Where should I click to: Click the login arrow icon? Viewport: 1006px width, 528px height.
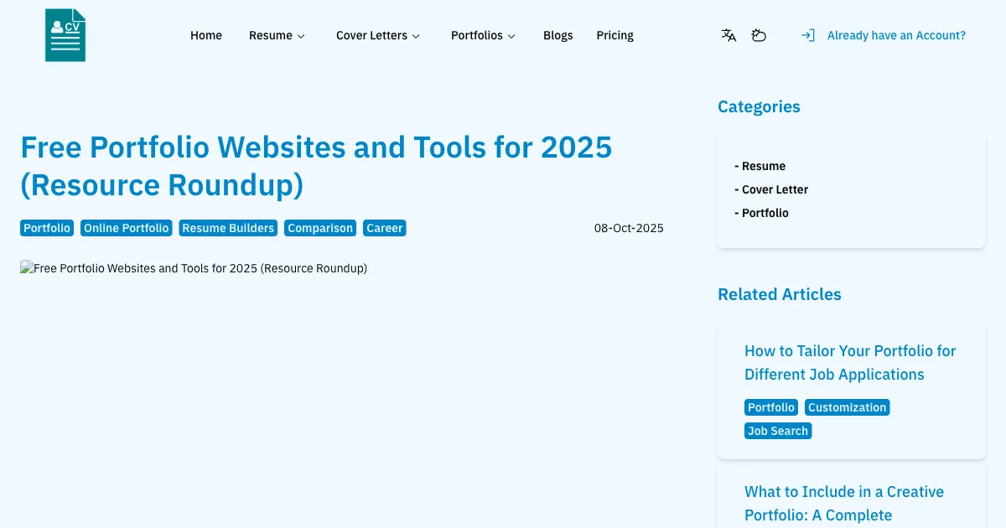[807, 35]
